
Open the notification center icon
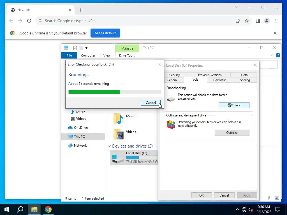coord(278,209)
